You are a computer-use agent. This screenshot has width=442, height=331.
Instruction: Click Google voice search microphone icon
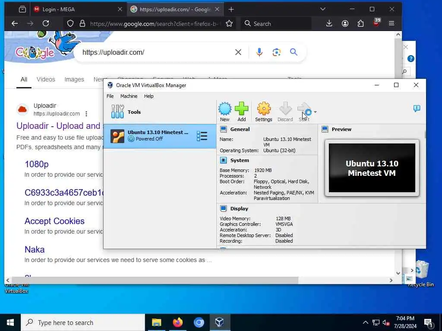pos(259,52)
